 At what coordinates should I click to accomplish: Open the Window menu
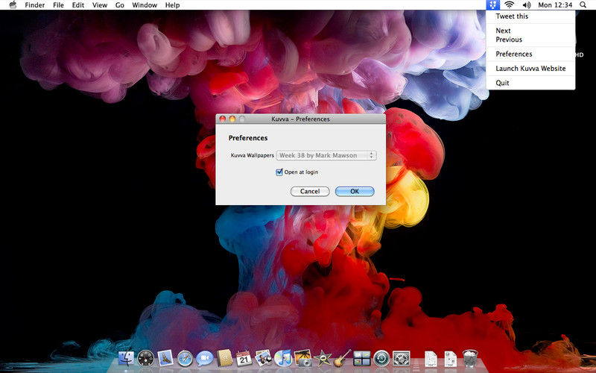tap(145, 5)
